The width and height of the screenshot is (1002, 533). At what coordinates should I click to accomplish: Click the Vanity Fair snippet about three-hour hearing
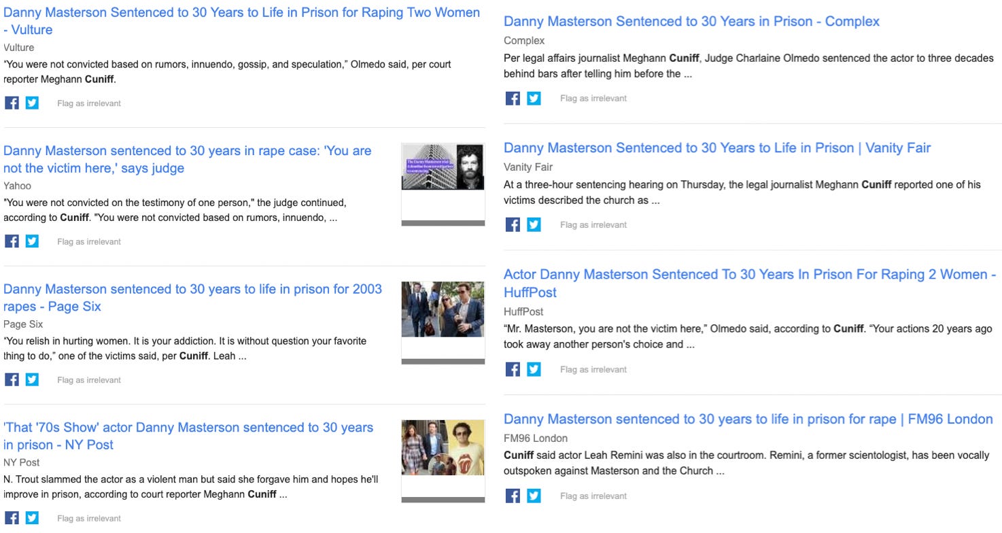coord(742,192)
